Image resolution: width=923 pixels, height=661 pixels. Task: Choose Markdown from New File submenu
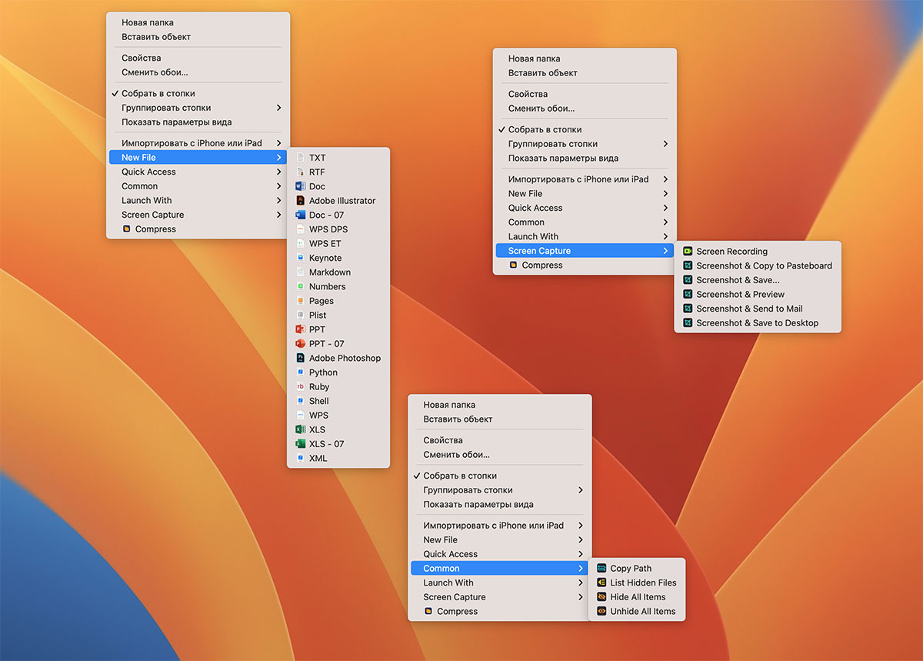coord(329,272)
